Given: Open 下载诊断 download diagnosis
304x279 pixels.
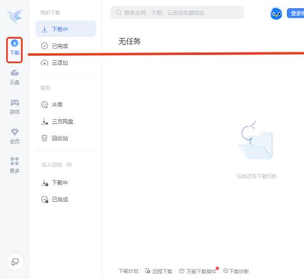Looking at the screenshot, I should click(236, 271).
